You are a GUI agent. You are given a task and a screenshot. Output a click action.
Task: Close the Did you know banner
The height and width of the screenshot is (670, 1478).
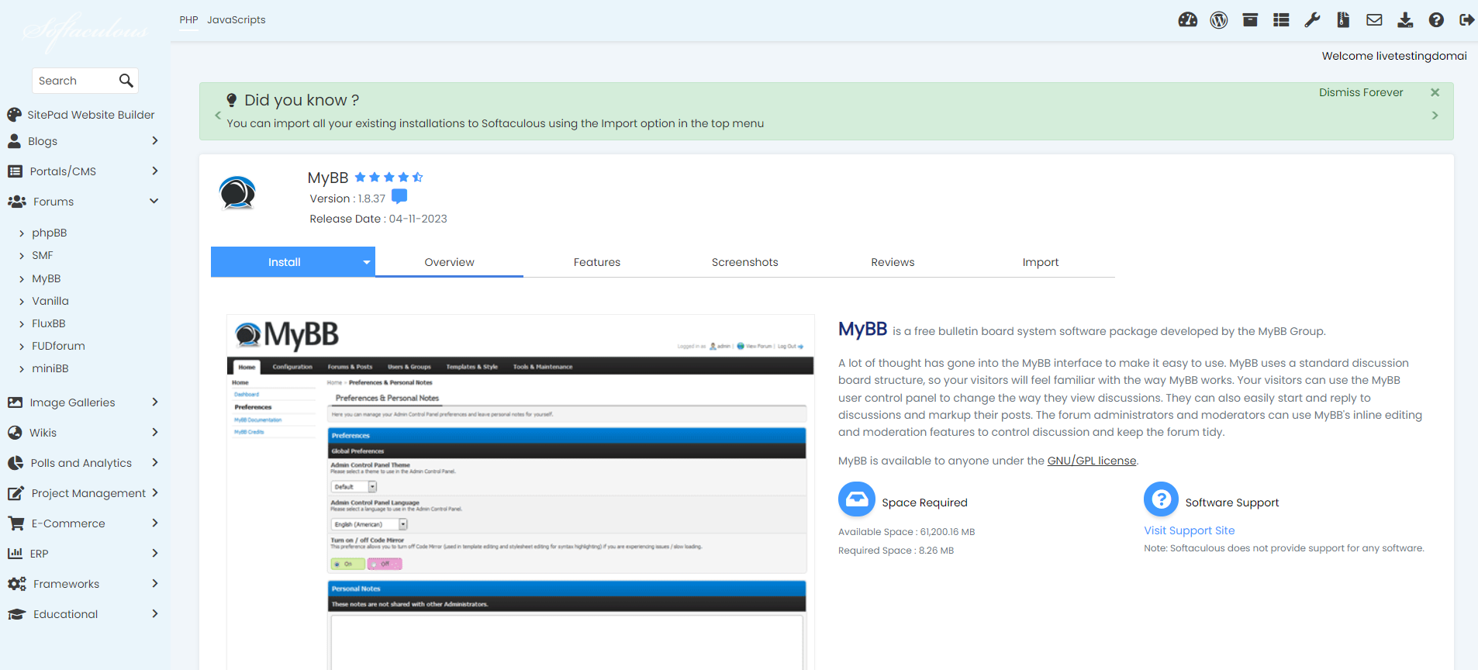pyautogui.click(x=1435, y=92)
